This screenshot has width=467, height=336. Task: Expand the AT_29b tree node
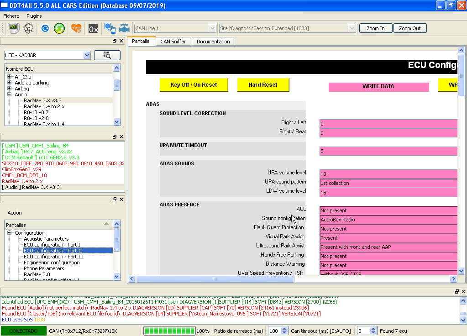pos(10,77)
